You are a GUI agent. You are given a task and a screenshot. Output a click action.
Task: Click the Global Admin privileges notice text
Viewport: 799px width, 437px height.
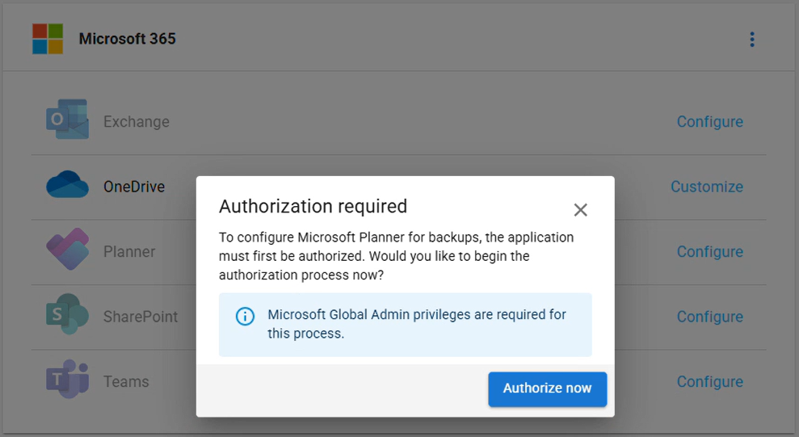416,324
